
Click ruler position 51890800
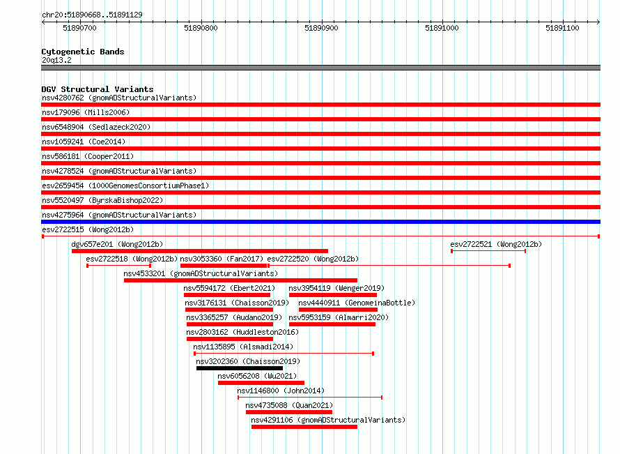click(x=201, y=28)
